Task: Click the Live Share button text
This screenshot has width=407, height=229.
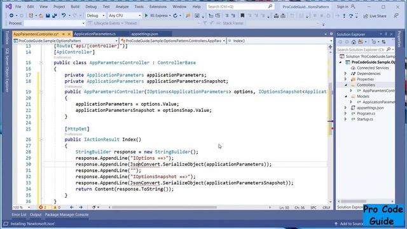Action: point(378,16)
